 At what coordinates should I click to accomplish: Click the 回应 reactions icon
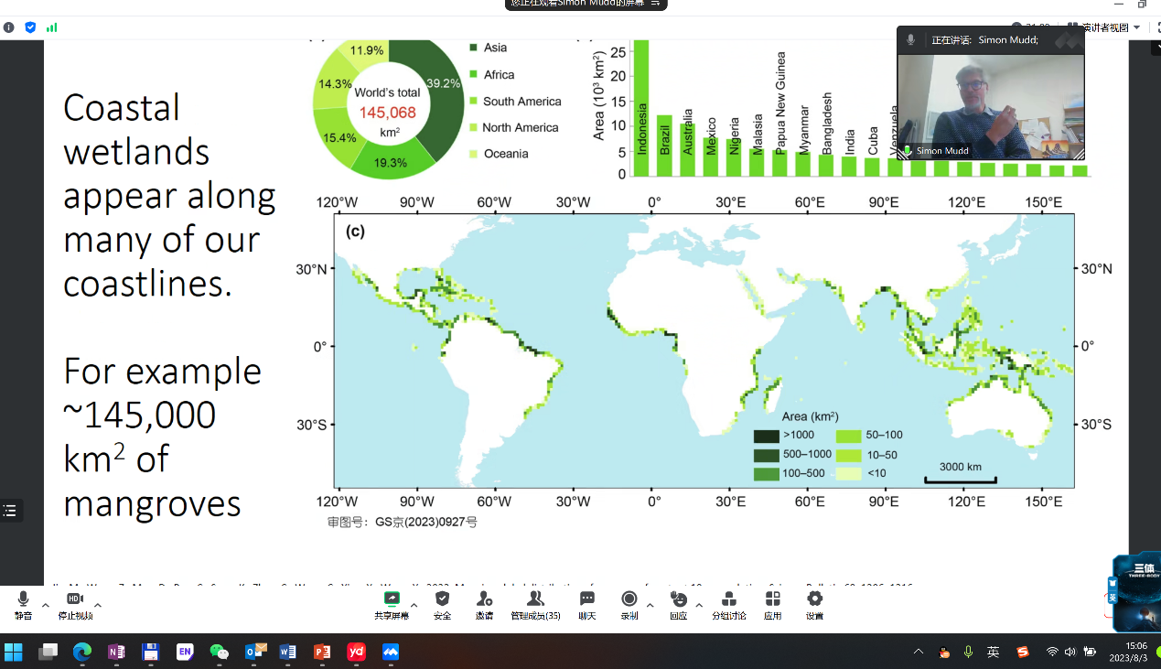(678, 599)
